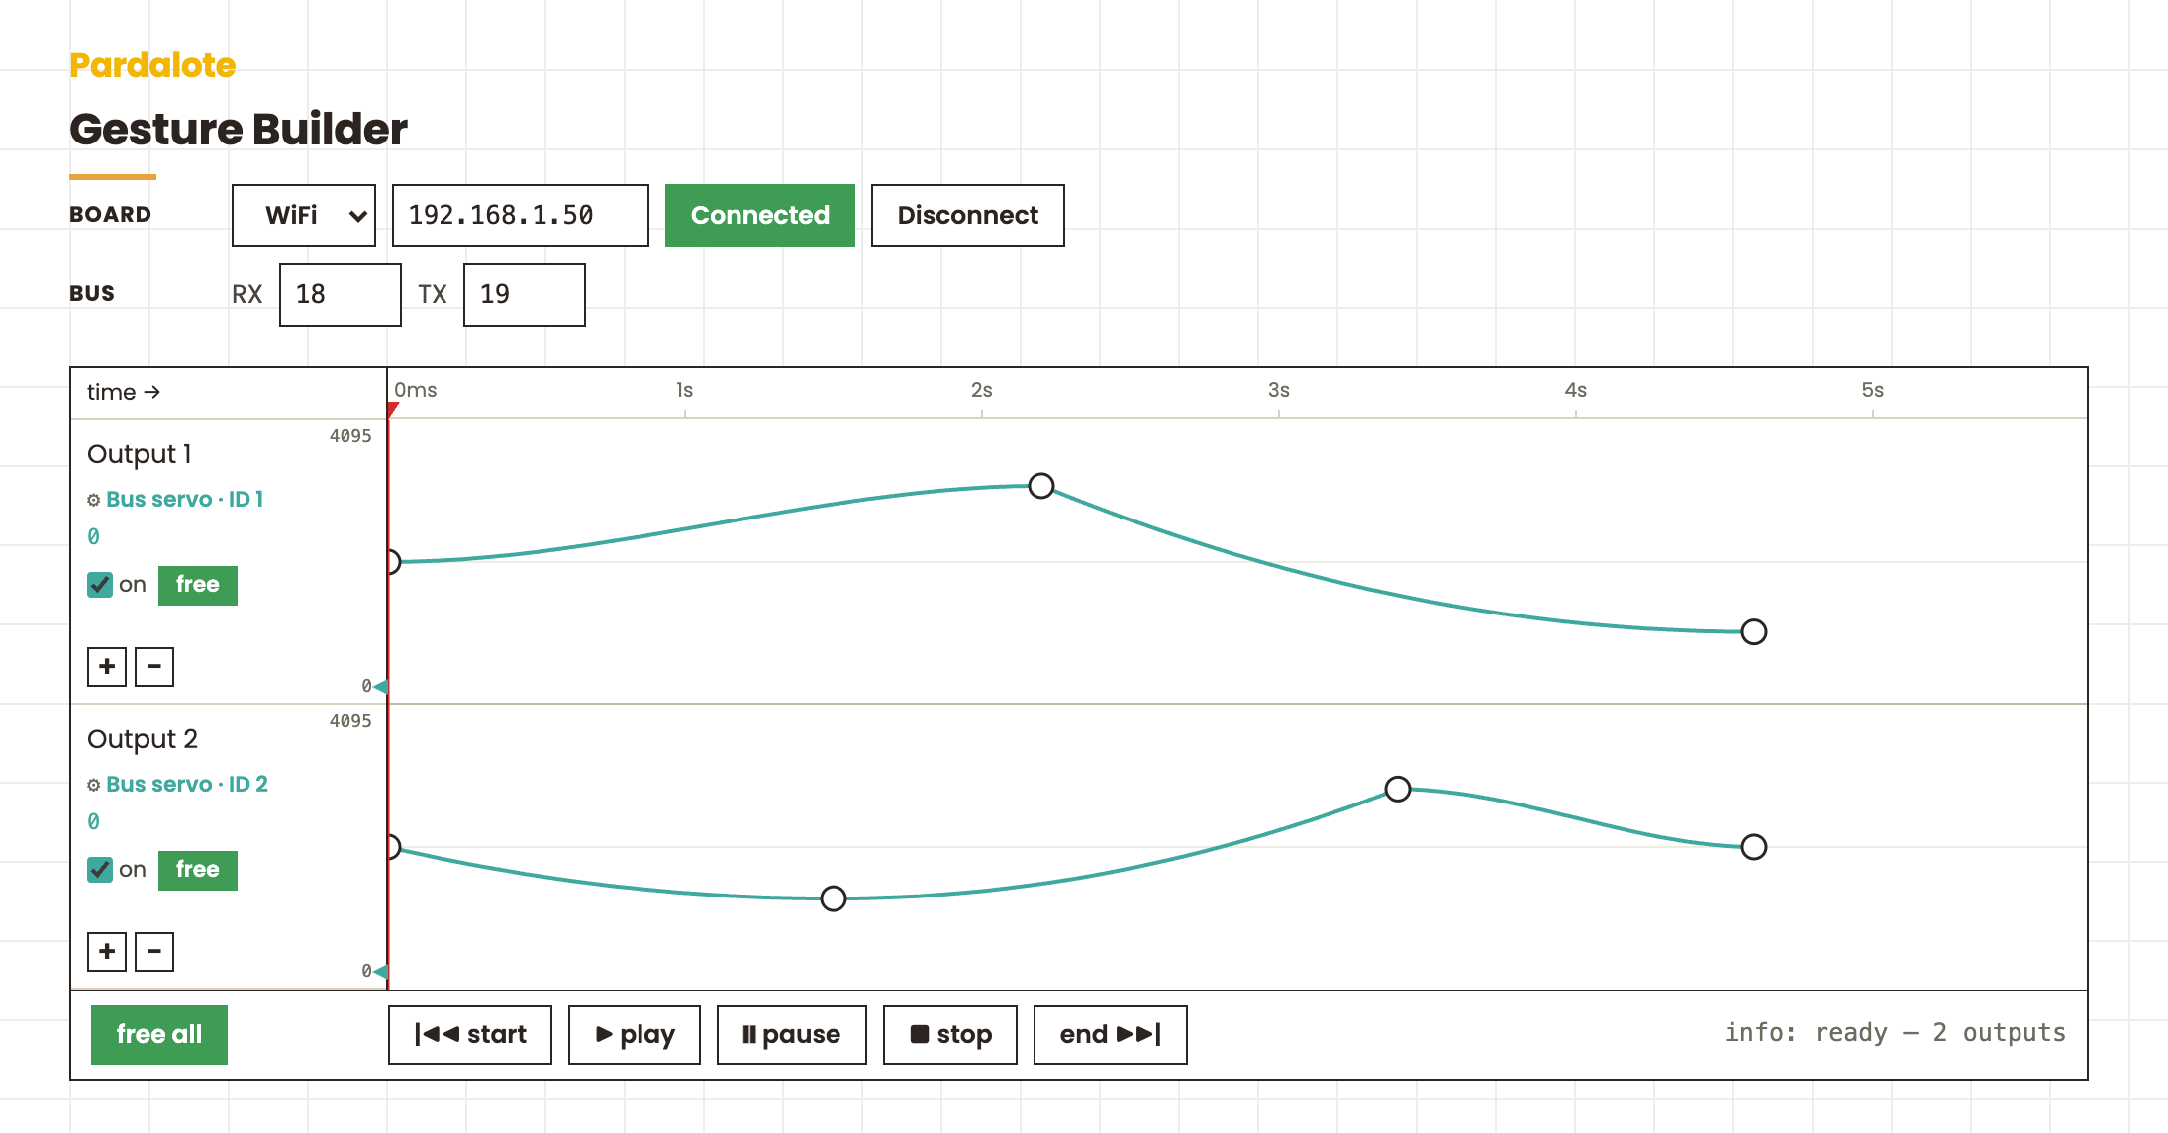2168x1133 pixels.
Task: Click Output 2 teal value indicator arrow
Action: pyautogui.click(x=381, y=971)
